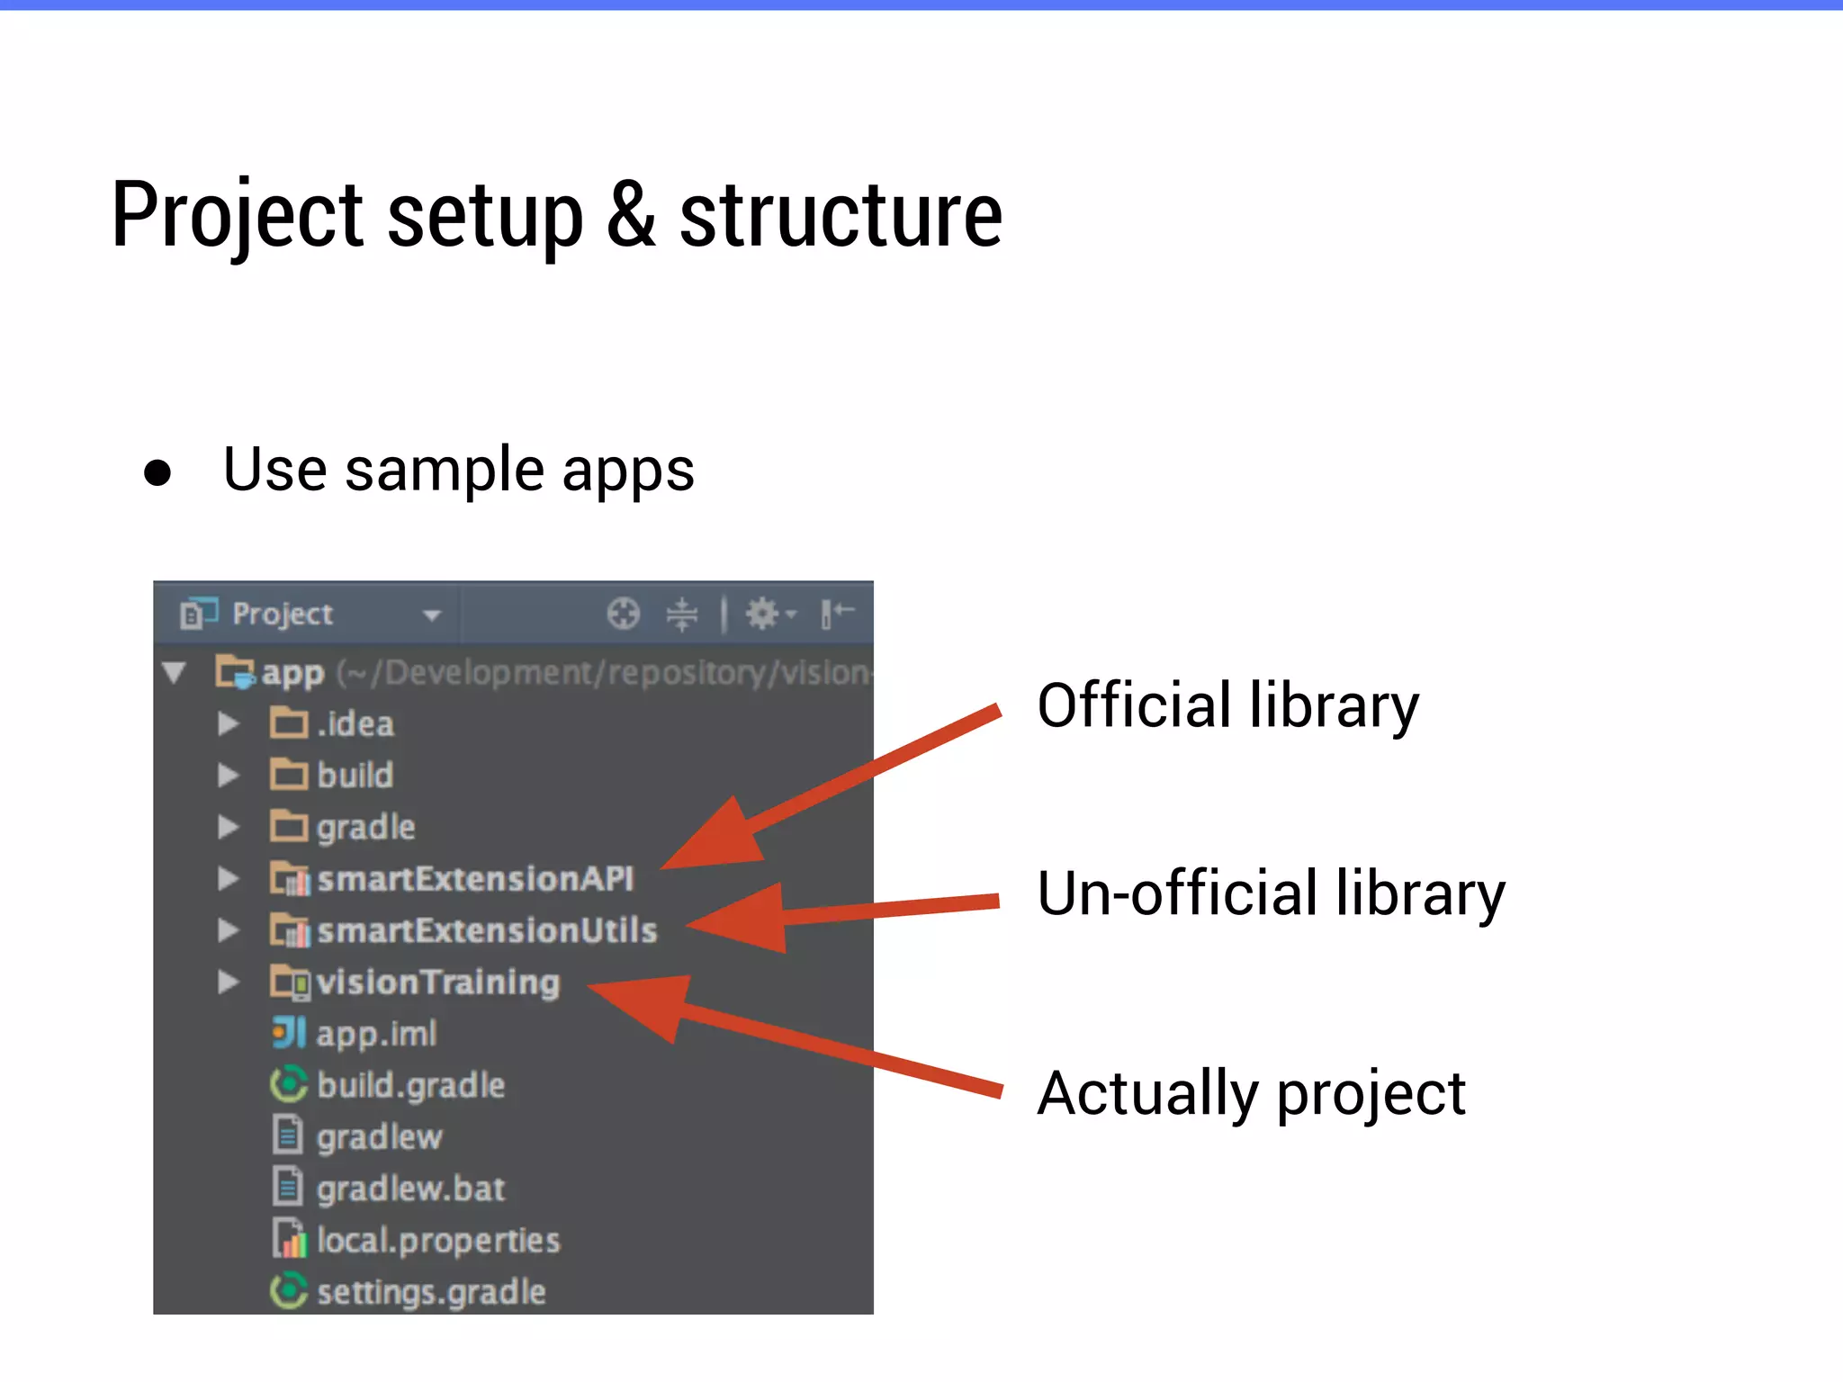
Task: Expand the smartExtensionAPI module
Action: [229, 878]
